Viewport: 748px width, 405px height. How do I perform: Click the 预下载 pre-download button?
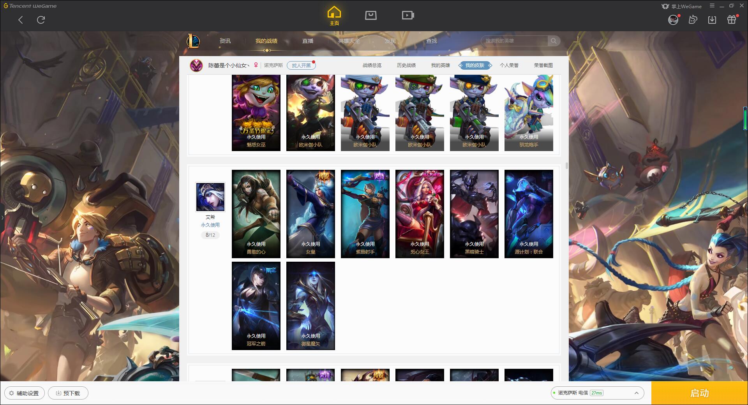68,393
